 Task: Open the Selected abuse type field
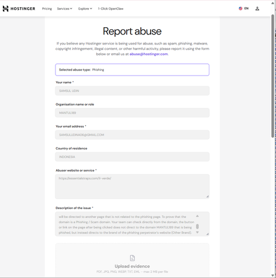(x=132, y=69)
